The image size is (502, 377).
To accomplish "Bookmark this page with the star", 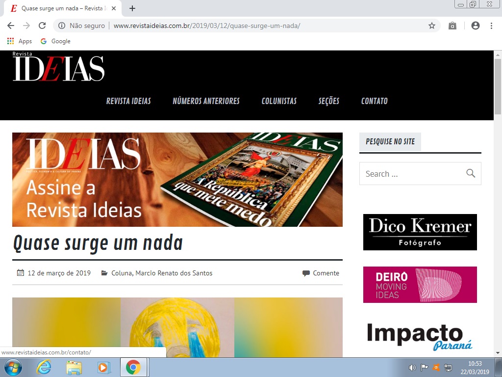I will pos(431,26).
